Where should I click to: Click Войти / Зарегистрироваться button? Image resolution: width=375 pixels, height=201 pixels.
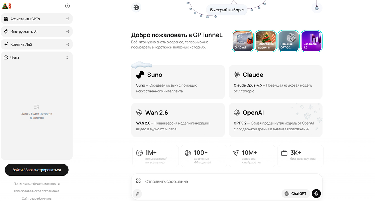coord(37,170)
